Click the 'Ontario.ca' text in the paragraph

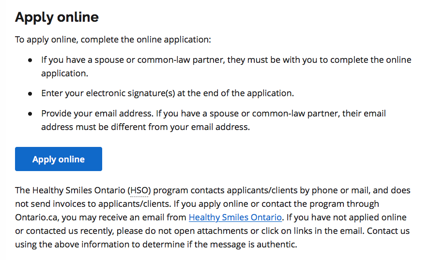click(36, 217)
